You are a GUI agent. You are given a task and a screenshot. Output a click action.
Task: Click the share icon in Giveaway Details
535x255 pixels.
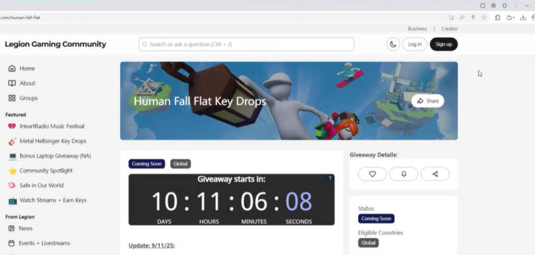[x=435, y=174]
